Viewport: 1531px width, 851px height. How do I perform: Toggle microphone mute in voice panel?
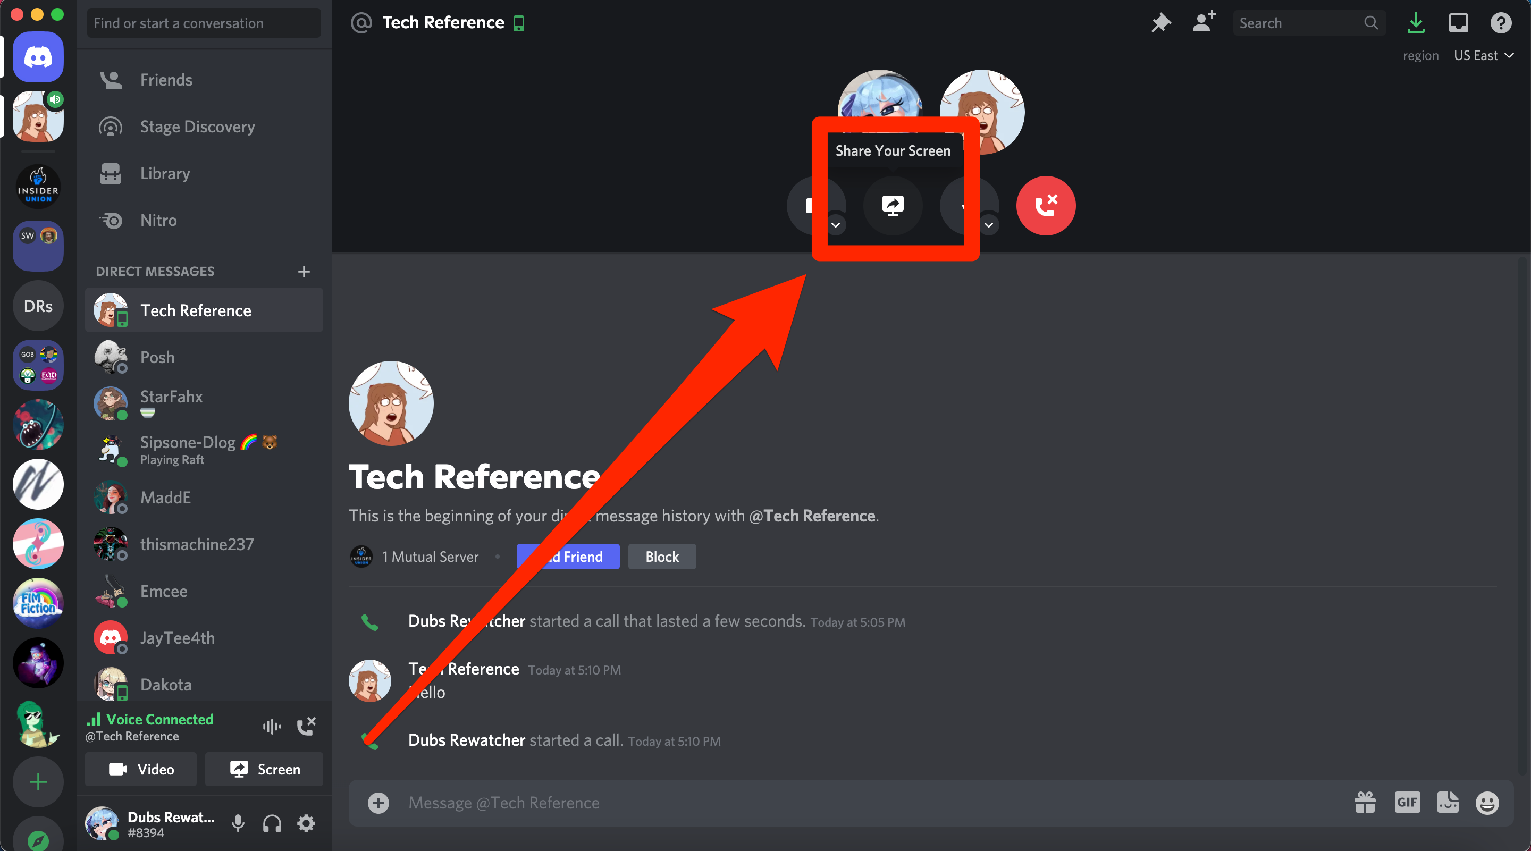(234, 822)
